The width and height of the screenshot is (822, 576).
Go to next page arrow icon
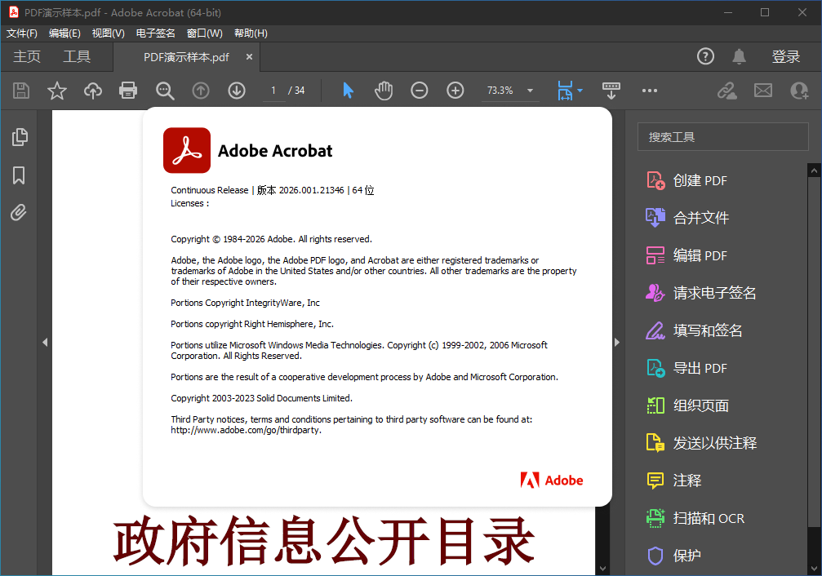237,91
